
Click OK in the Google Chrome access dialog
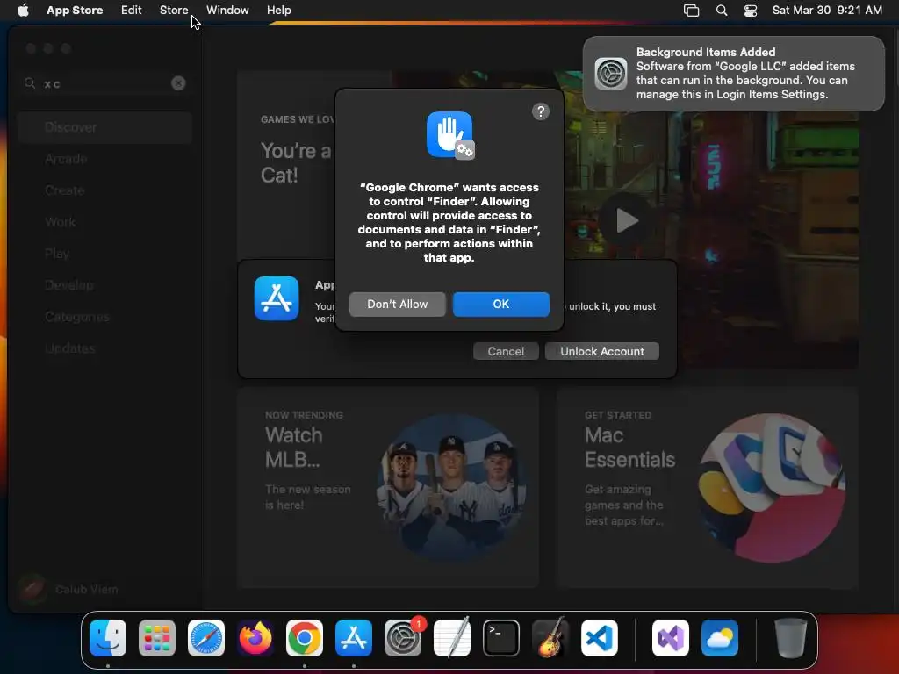[x=500, y=305]
